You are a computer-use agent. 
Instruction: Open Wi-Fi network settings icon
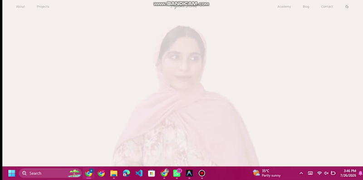pos(319,173)
